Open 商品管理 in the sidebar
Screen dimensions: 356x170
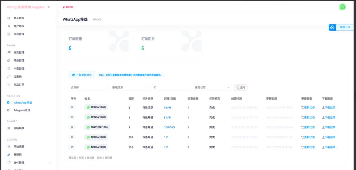tap(19, 60)
